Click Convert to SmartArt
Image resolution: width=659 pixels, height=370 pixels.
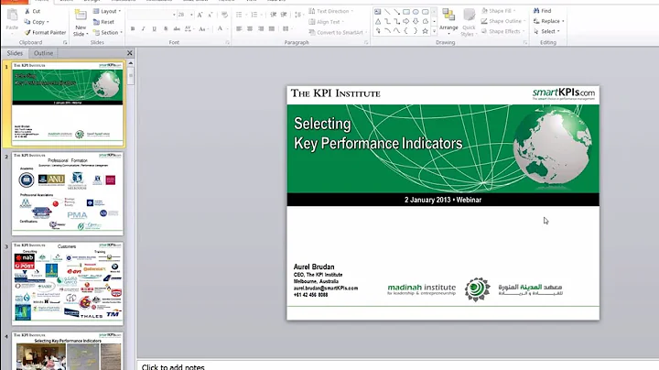point(338,32)
